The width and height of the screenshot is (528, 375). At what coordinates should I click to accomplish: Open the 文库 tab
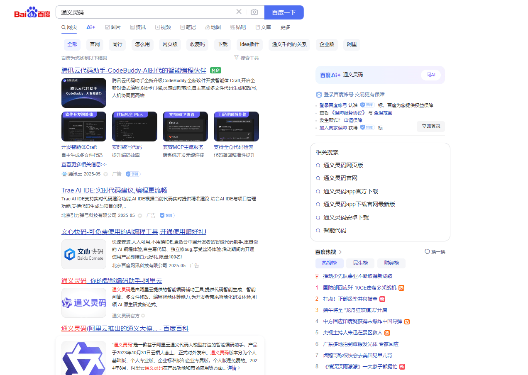263,27
